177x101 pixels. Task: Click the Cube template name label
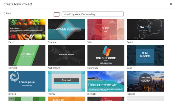(129, 68)
